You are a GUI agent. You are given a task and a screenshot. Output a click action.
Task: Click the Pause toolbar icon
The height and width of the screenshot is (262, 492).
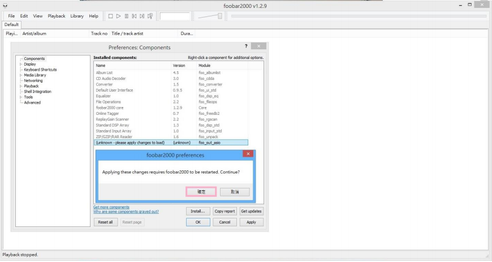127,16
